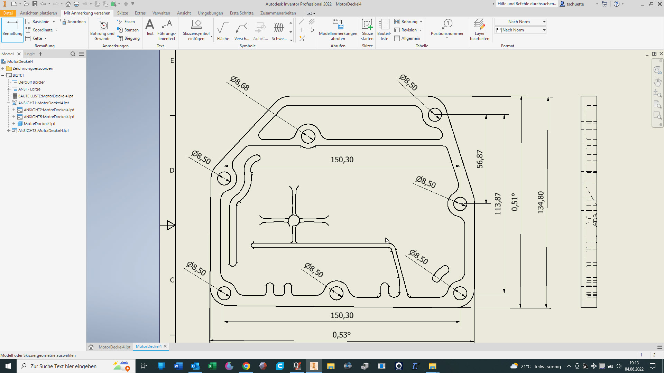Open the Skizze ribbon tab
Viewport: 664px width, 373px height.
[x=122, y=13]
